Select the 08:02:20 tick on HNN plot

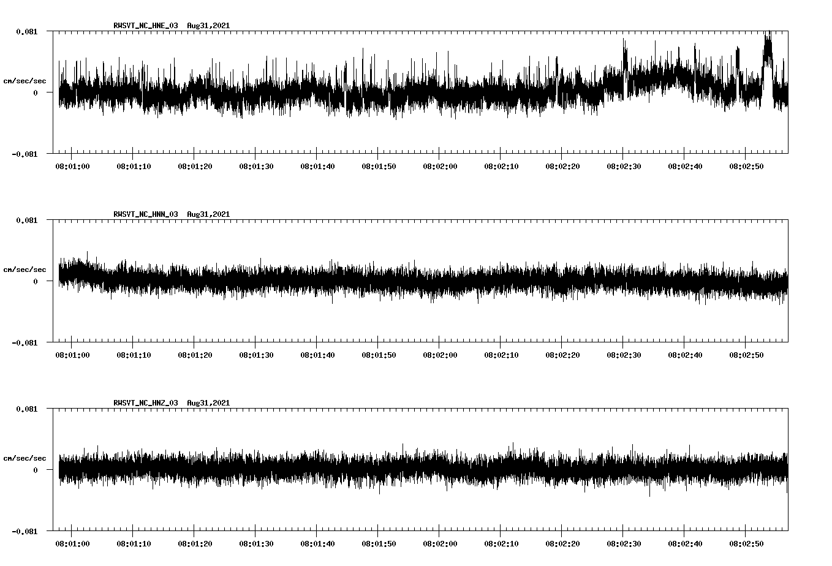pos(562,339)
